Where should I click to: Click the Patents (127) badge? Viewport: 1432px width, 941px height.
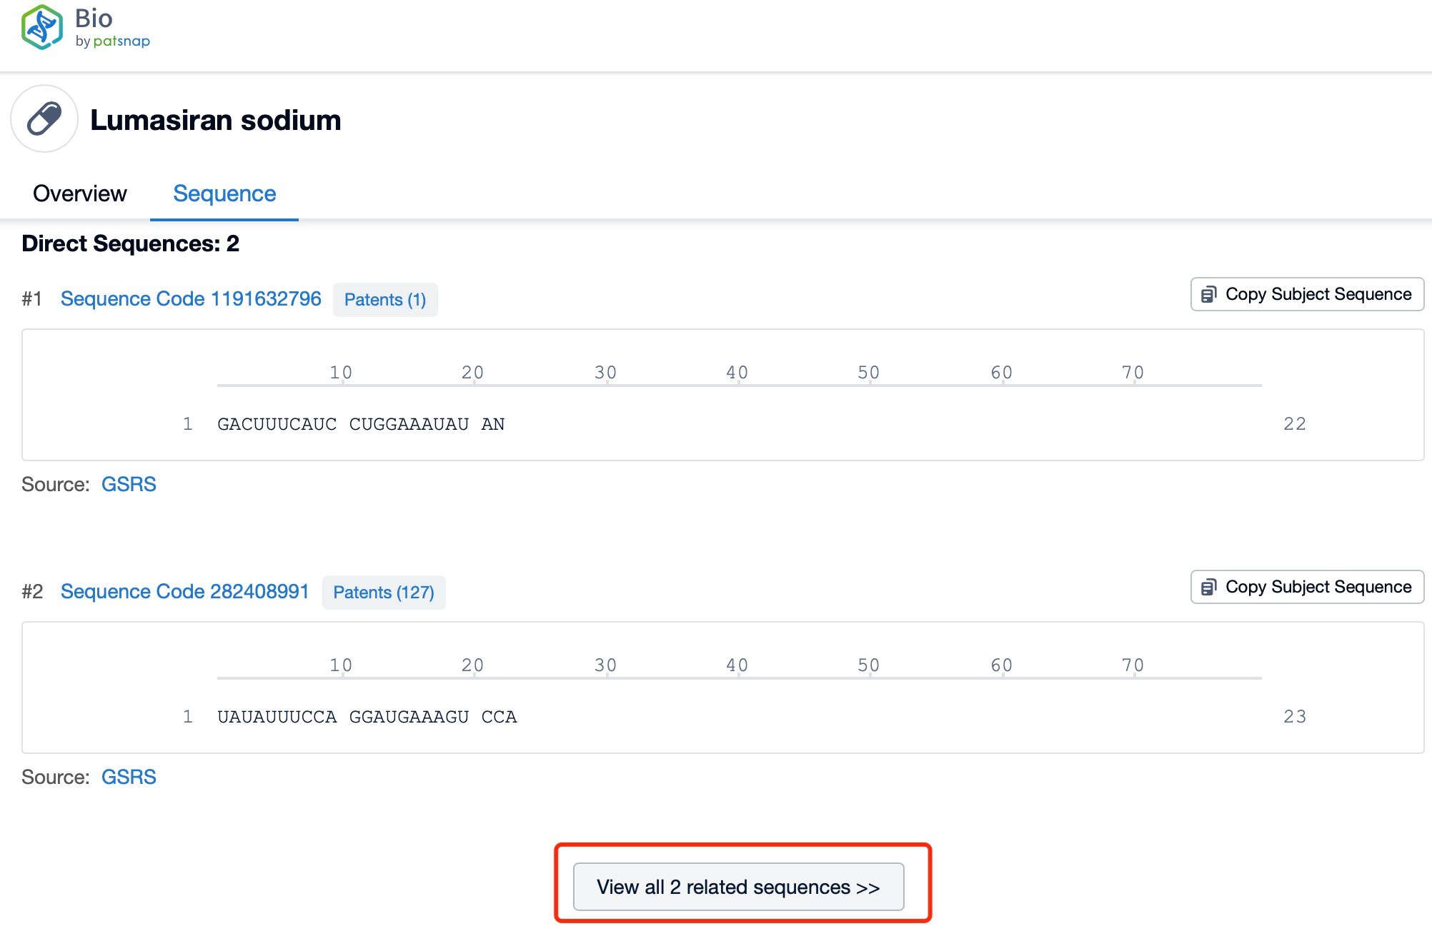[x=384, y=592]
